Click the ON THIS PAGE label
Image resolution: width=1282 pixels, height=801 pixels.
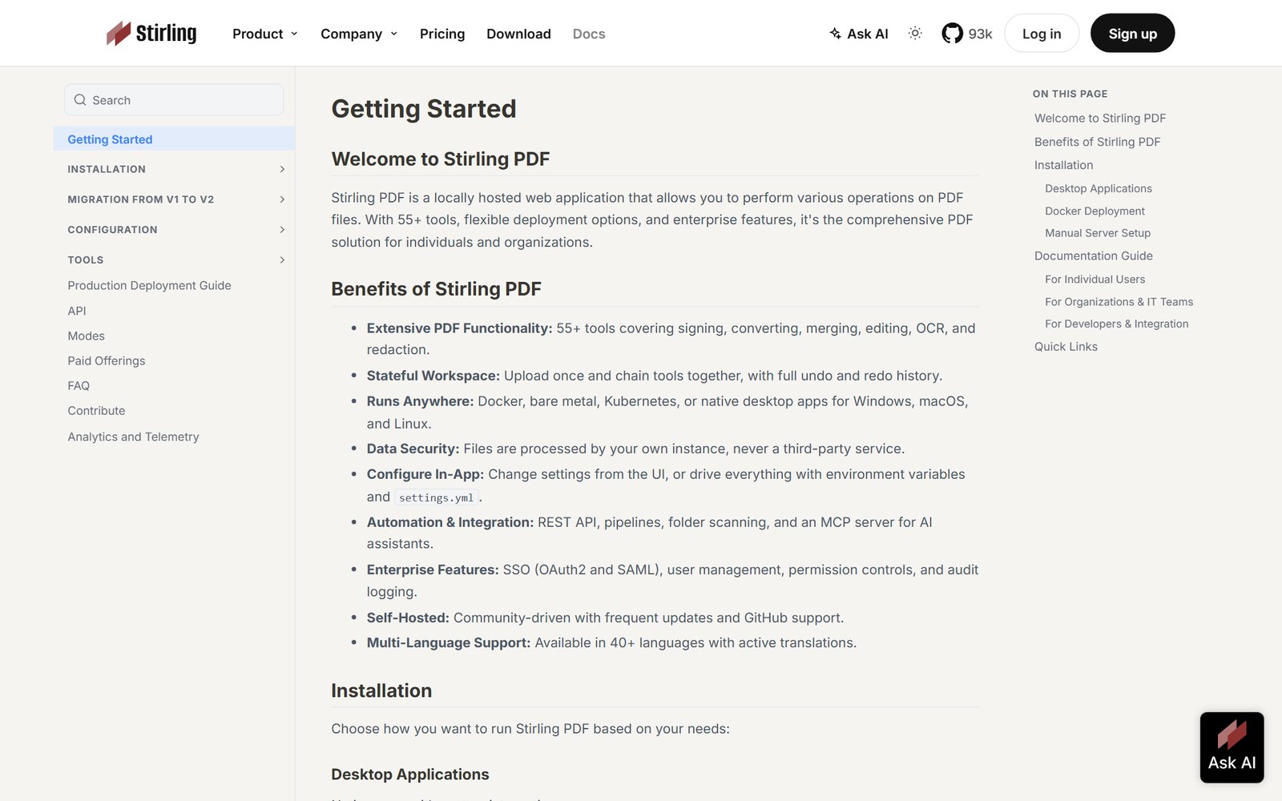coord(1070,94)
